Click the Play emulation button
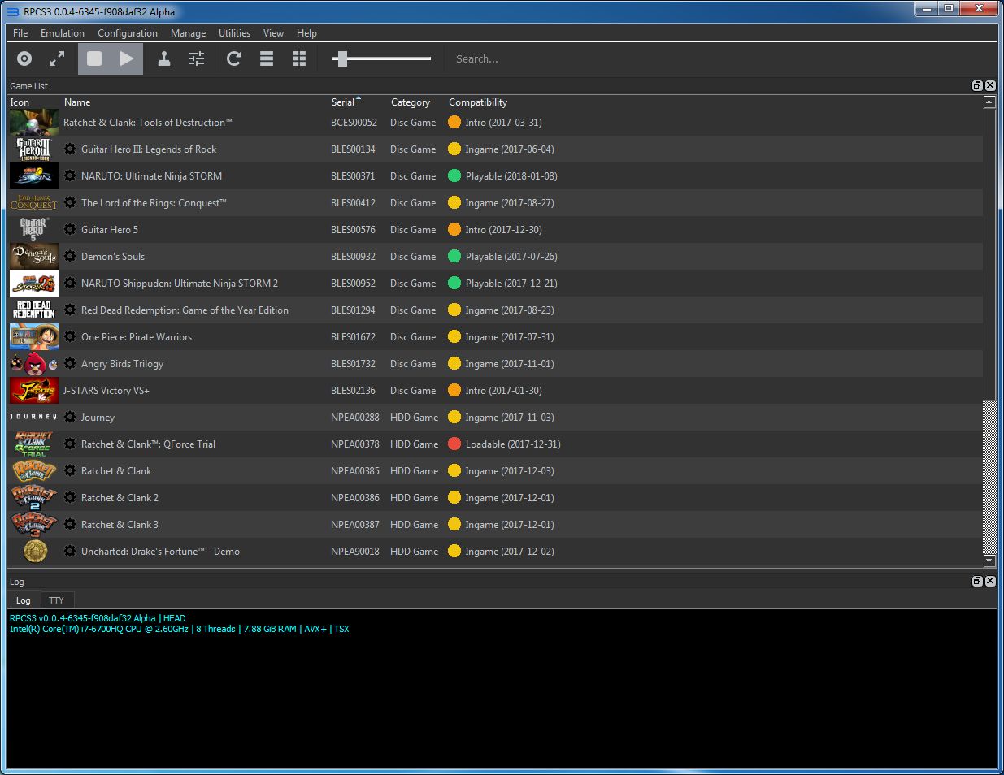This screenshot has height=775, width=1004. 127,58
